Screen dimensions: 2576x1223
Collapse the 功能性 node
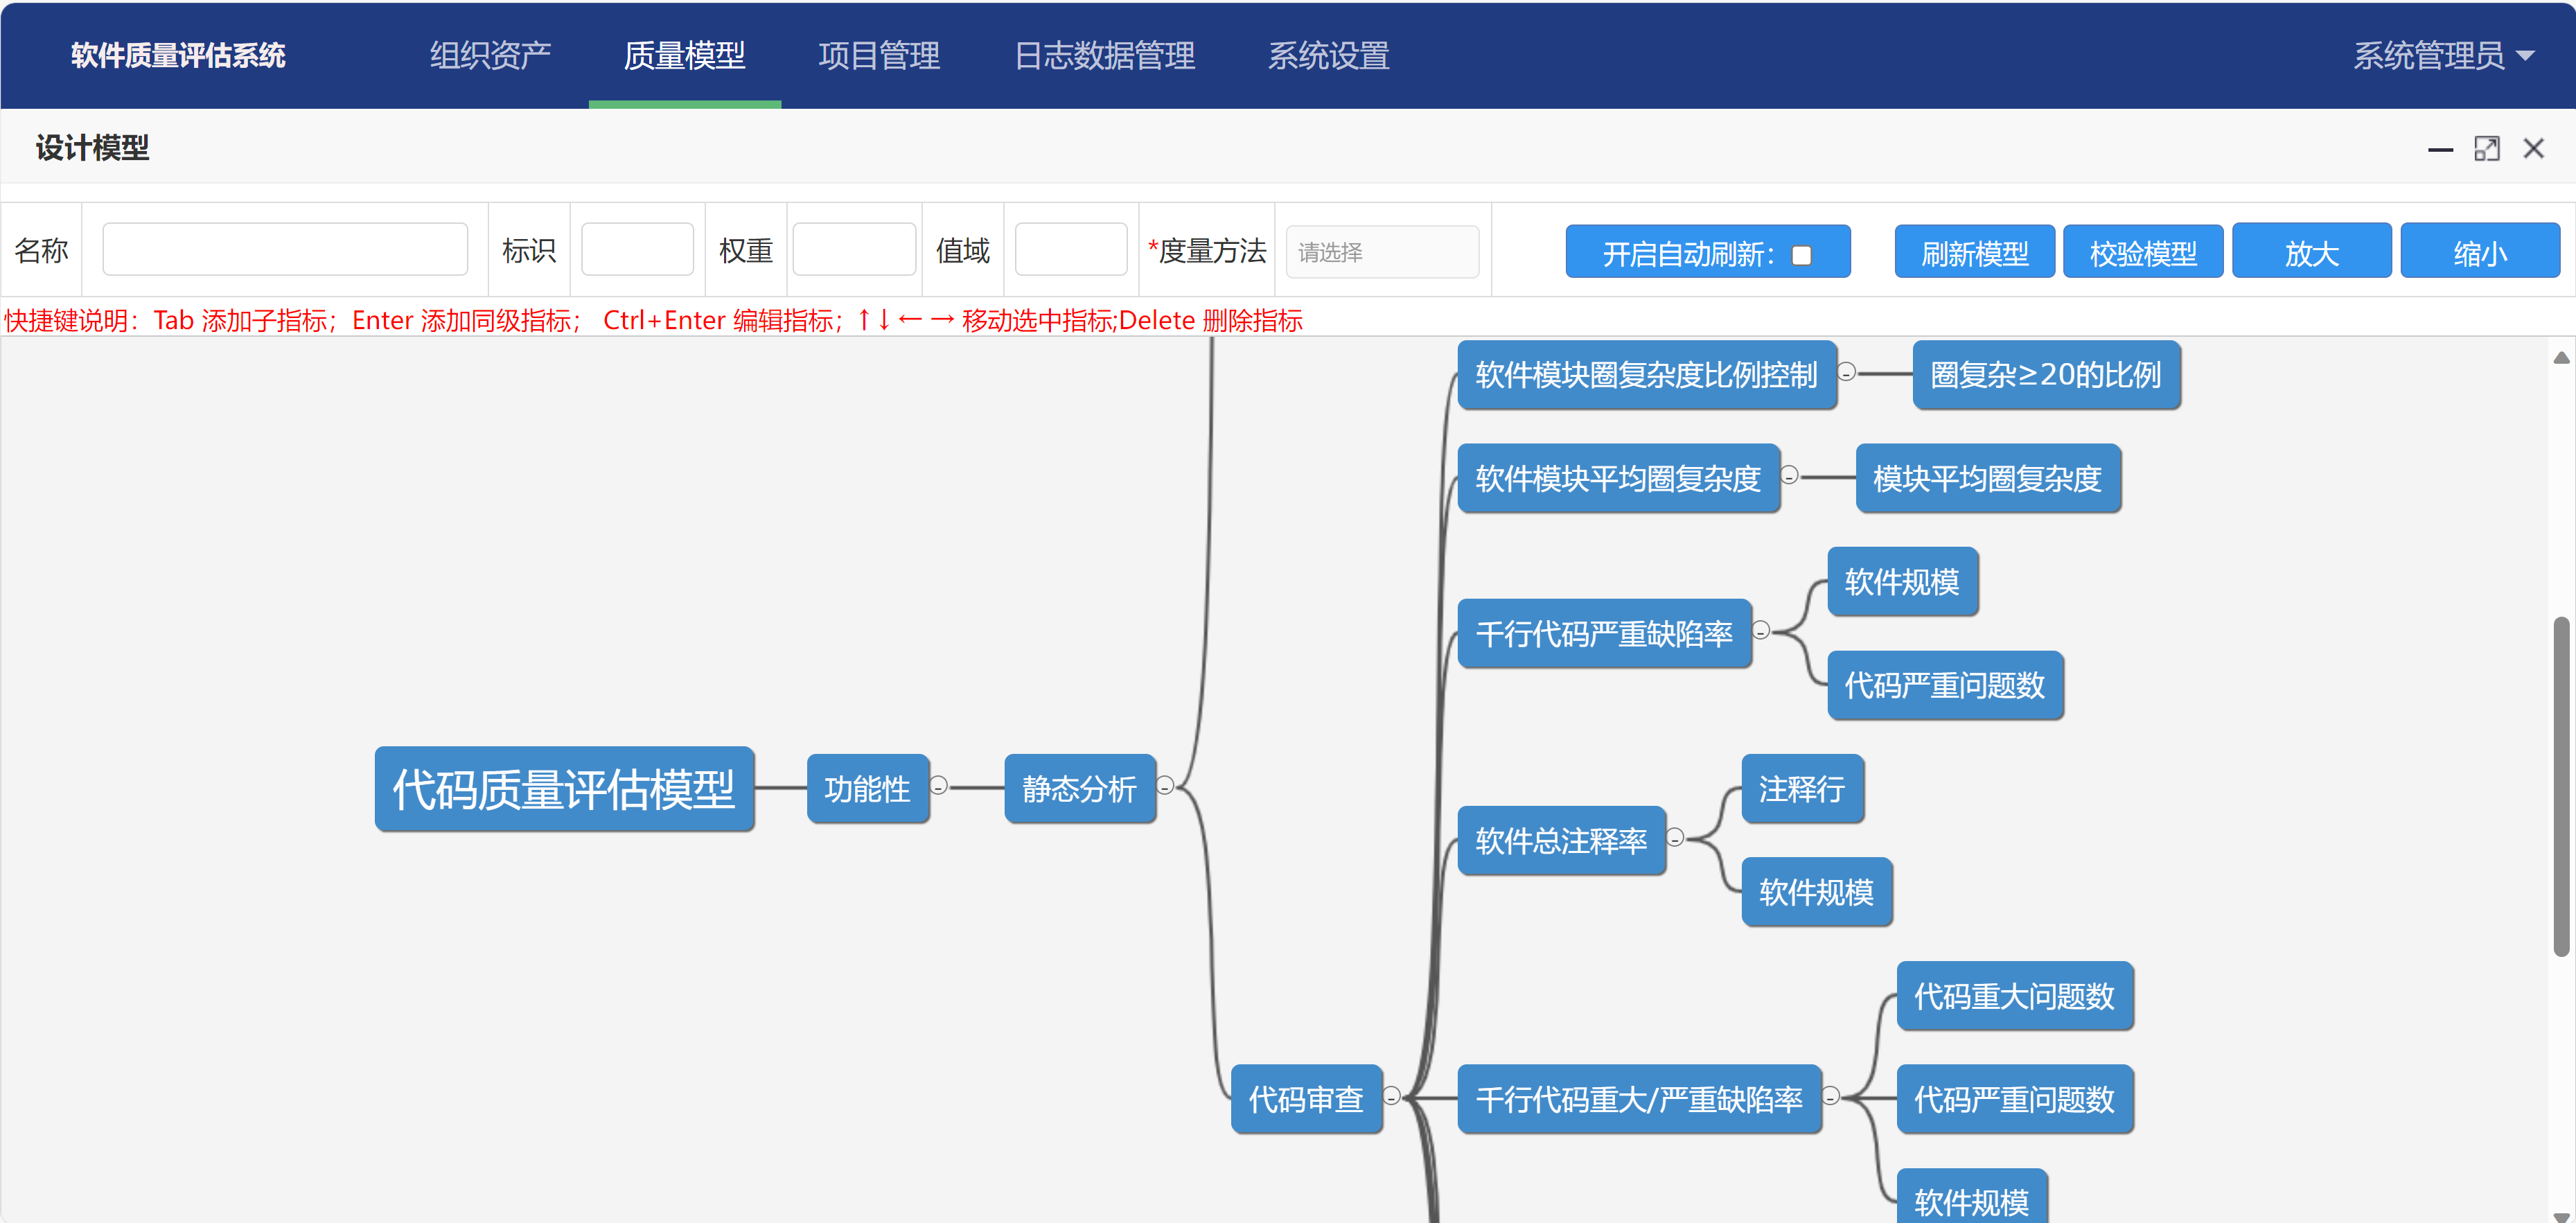click(938, 786)
